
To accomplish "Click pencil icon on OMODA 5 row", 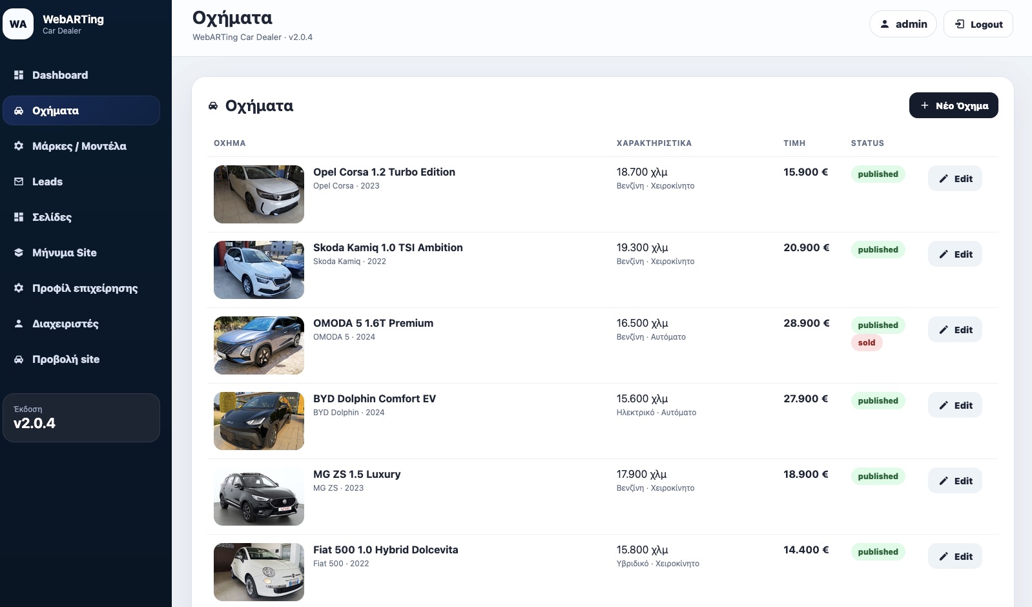I will pos(944,330).
